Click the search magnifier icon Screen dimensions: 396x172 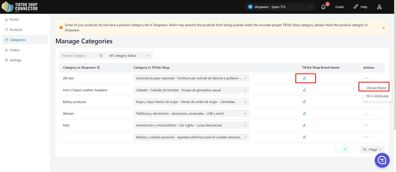[101, 55]
